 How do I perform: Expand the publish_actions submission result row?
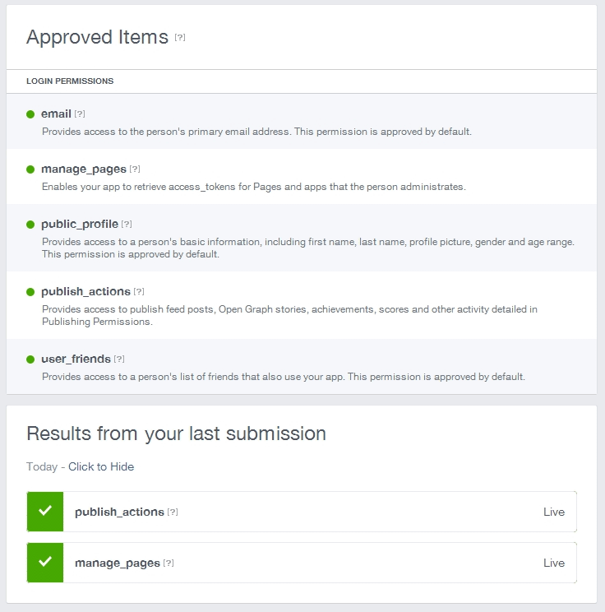coord(302,512)
